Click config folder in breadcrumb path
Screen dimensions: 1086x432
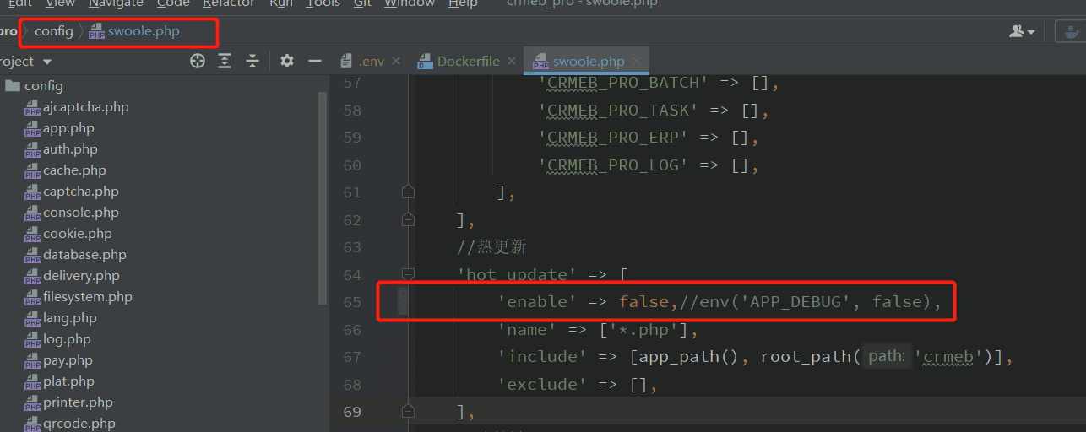click(53, 31)
